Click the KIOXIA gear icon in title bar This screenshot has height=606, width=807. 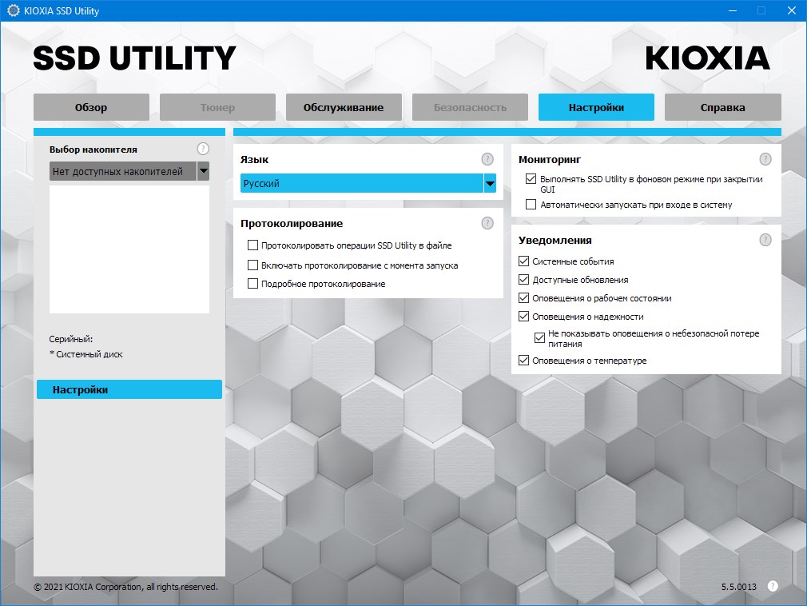pyautogui.click(x=10, y=10)
